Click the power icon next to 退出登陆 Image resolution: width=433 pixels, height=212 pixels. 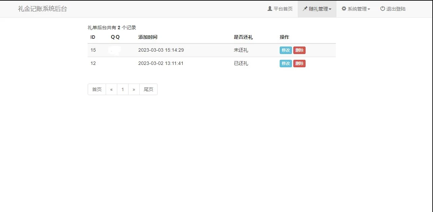[x=382, y=9]
